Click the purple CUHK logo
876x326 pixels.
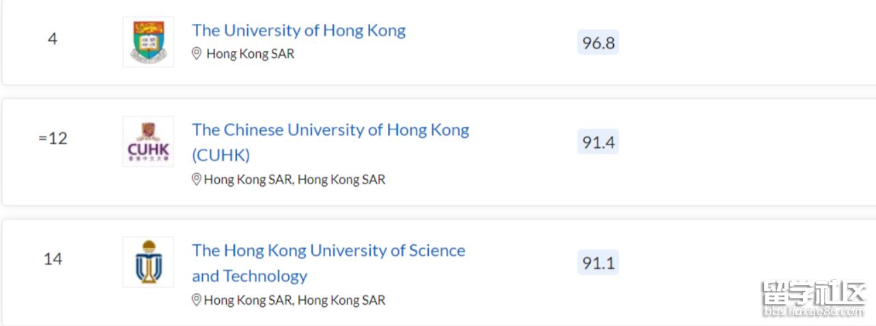148,141
